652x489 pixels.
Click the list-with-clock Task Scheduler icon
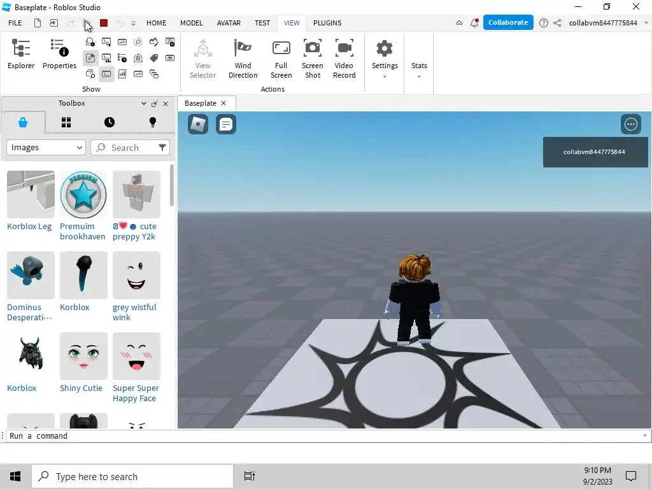122,58
